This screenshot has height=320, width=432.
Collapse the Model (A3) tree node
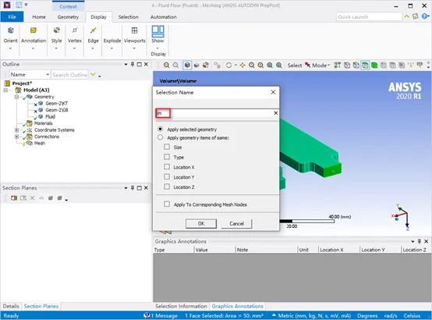(x=5, y=91)
